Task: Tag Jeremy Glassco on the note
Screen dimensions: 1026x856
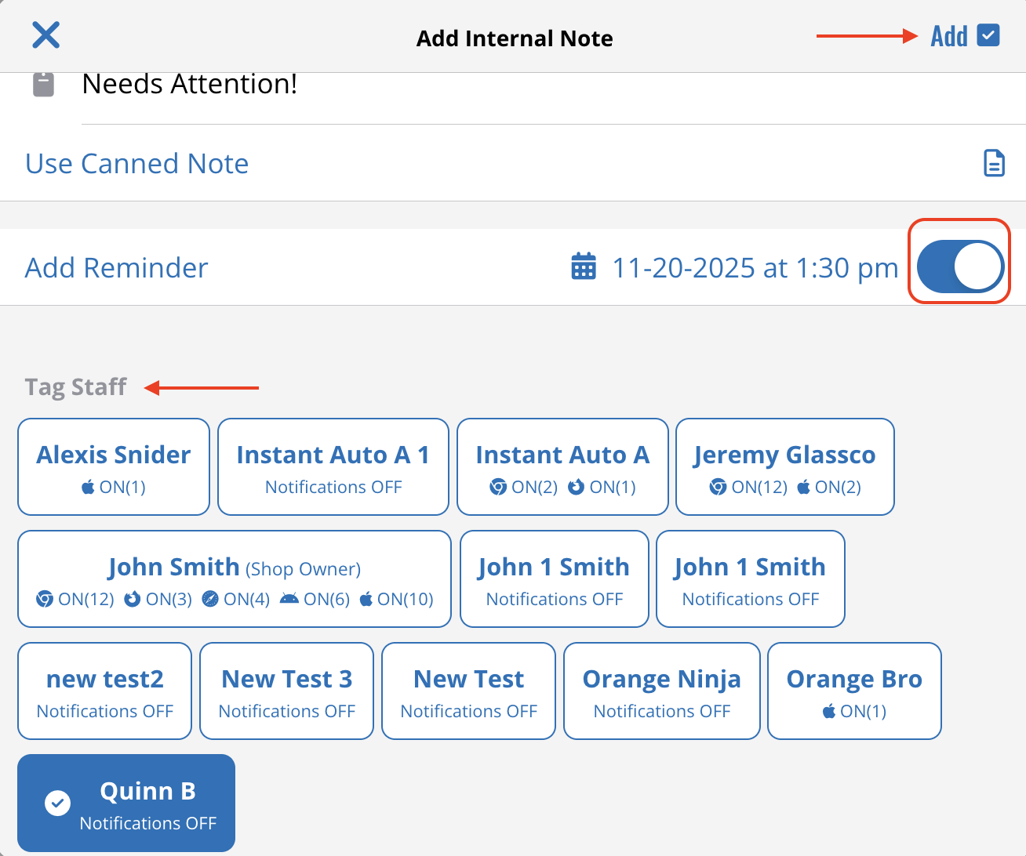Action: (x=784, y=466)
